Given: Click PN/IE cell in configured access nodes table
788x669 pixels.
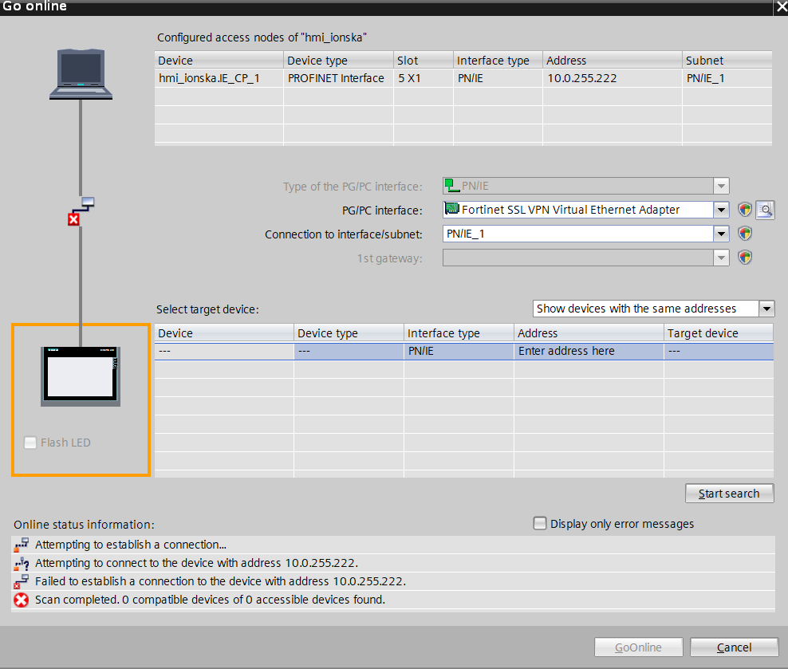Looking at the screenshot, I should point(498,78).
